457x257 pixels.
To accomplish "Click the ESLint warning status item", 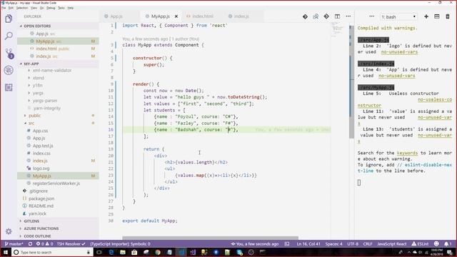I will [x=420, y=243].
